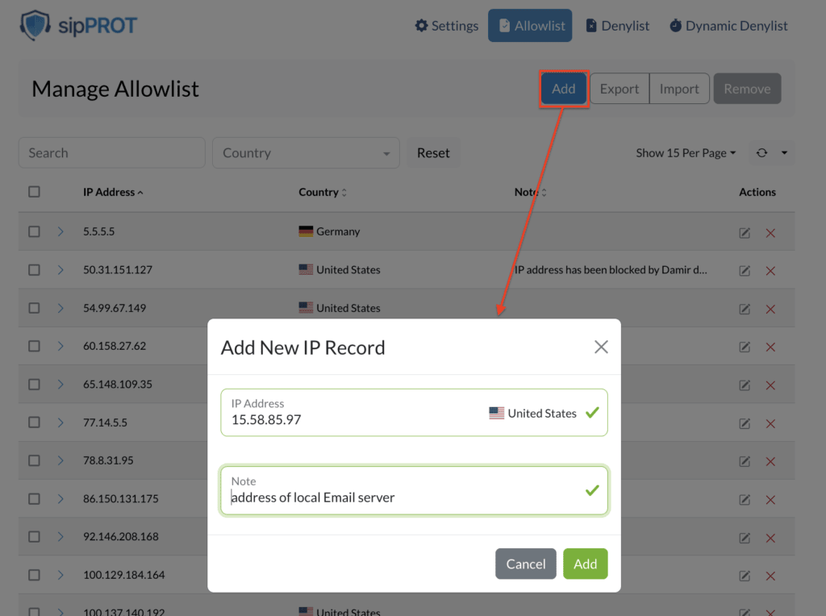This screenshot has height=616, width=826.
Task: Delete the 50.31.151.127 entry with red X
Action: (770, 271)
